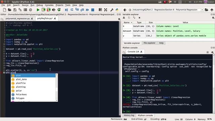This screenshot has height=121, width=215.
Task: Open the Help menu
Action: pyautogui.click(x=81, y=5)
